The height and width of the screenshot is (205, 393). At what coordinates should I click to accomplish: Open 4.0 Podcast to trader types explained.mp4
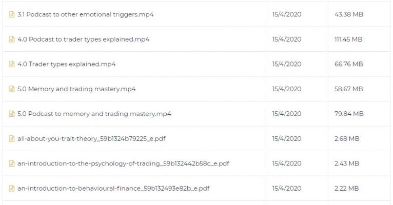tap(83, 39)
